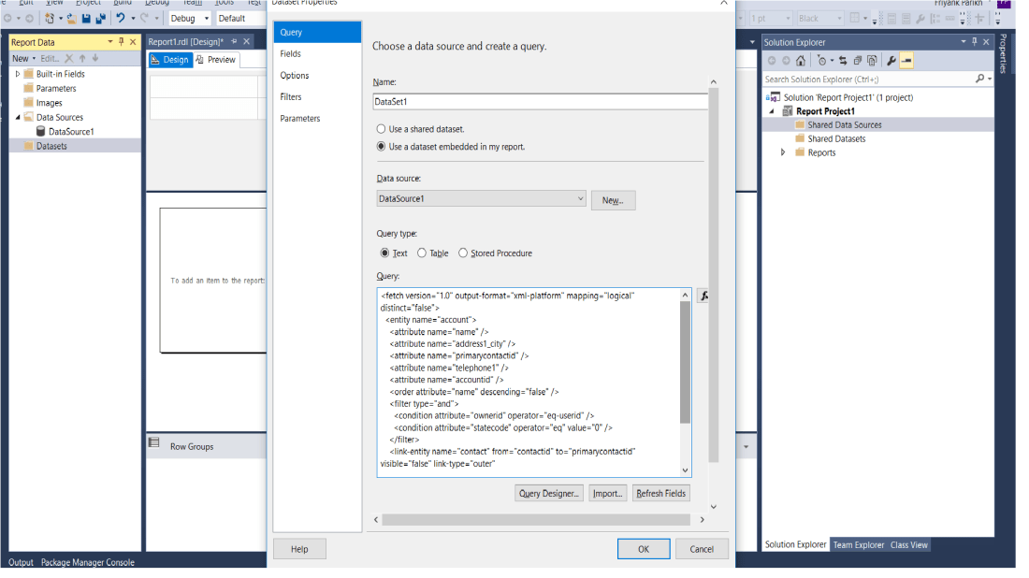Click the Query Designer button

point(549,493)
